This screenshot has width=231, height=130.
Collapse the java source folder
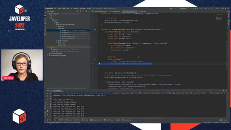(53, 22)
